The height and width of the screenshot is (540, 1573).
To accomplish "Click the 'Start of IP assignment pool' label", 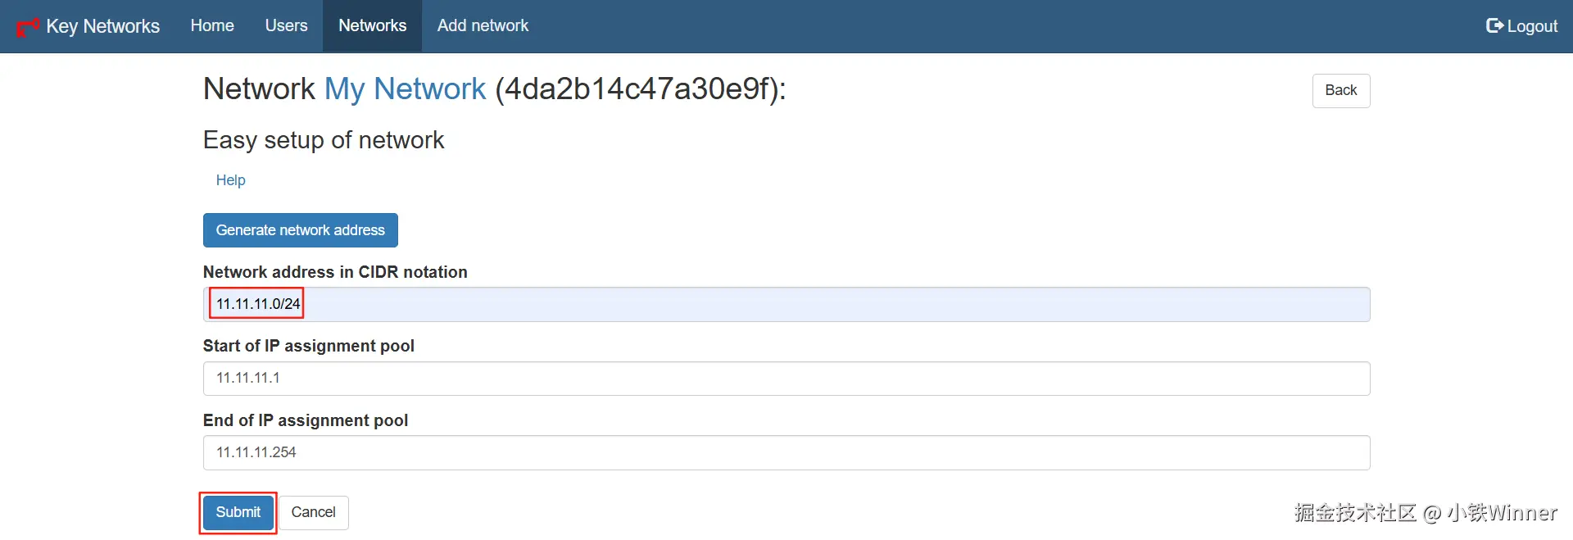I will pyautogui.click(x=308, y=346).
